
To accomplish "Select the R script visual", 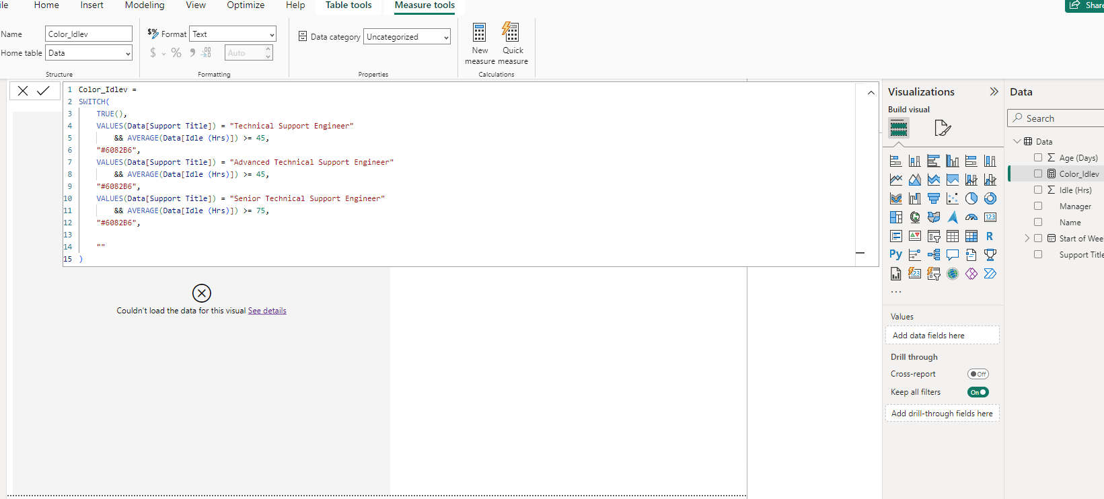I will pos(990,236).
